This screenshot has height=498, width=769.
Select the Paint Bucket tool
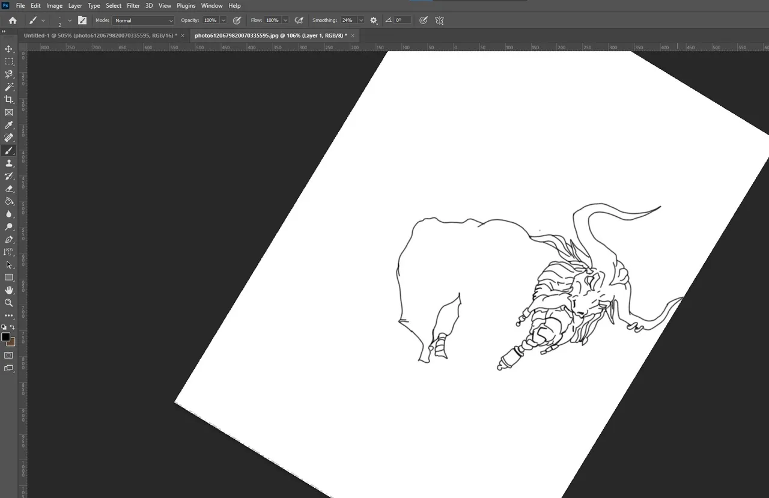[x=8, y=201]
